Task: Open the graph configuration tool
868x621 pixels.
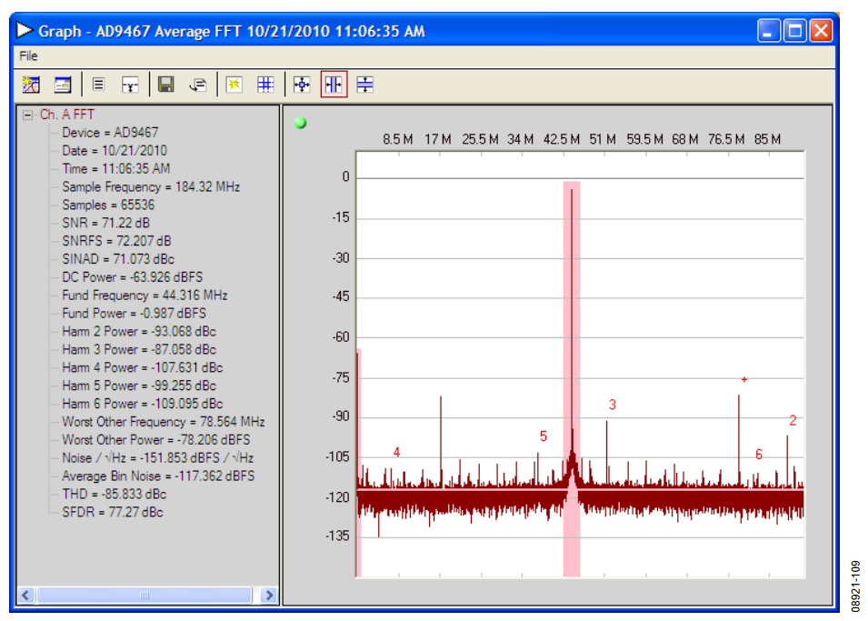Action: (30, 84)
